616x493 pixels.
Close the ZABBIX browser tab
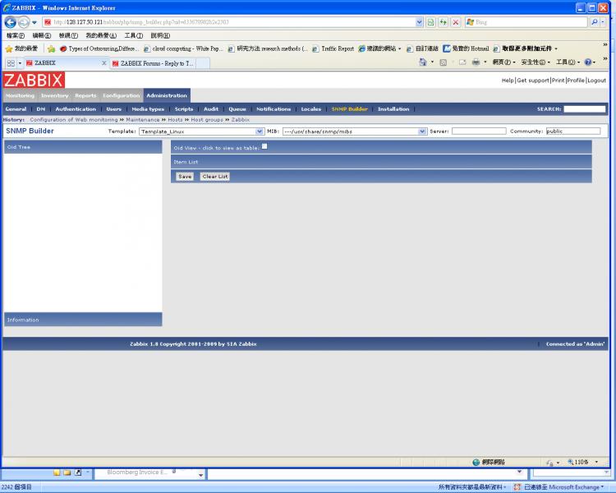point(104,63)
